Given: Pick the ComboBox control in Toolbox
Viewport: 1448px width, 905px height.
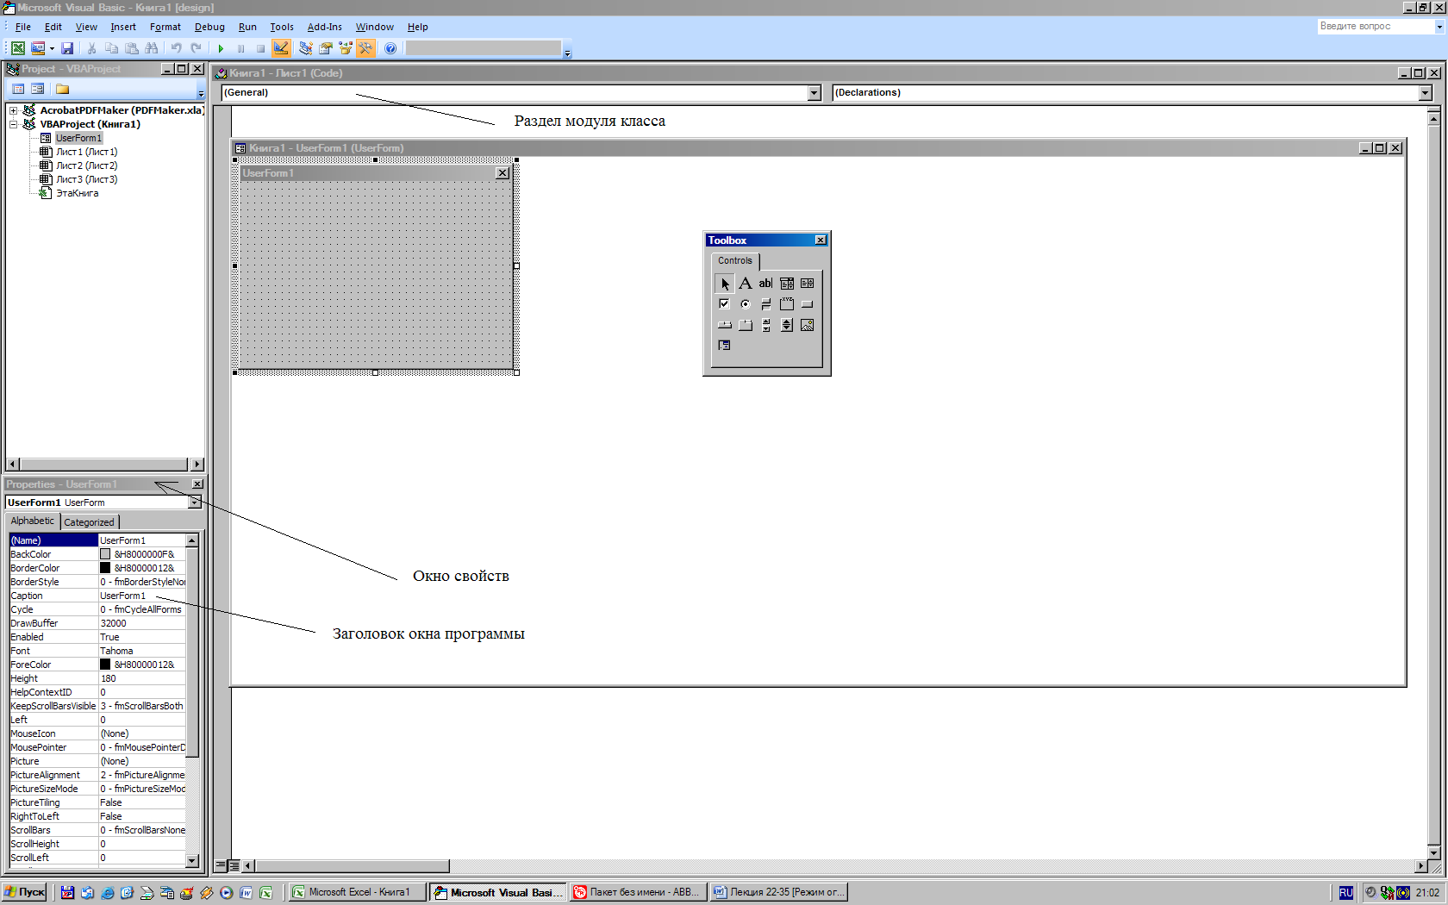Looking at the screenshot, I should pos(787,284).
